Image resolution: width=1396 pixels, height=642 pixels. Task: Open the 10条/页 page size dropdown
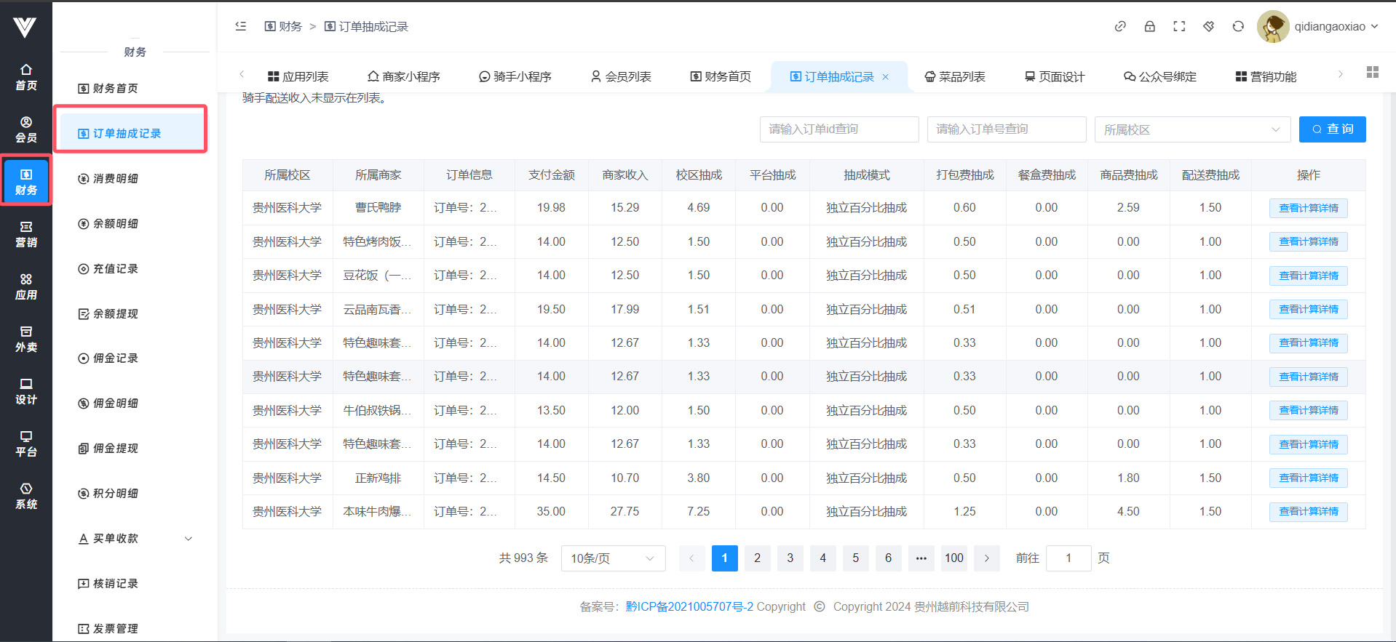pyautogui.click(x=613, y=558)
